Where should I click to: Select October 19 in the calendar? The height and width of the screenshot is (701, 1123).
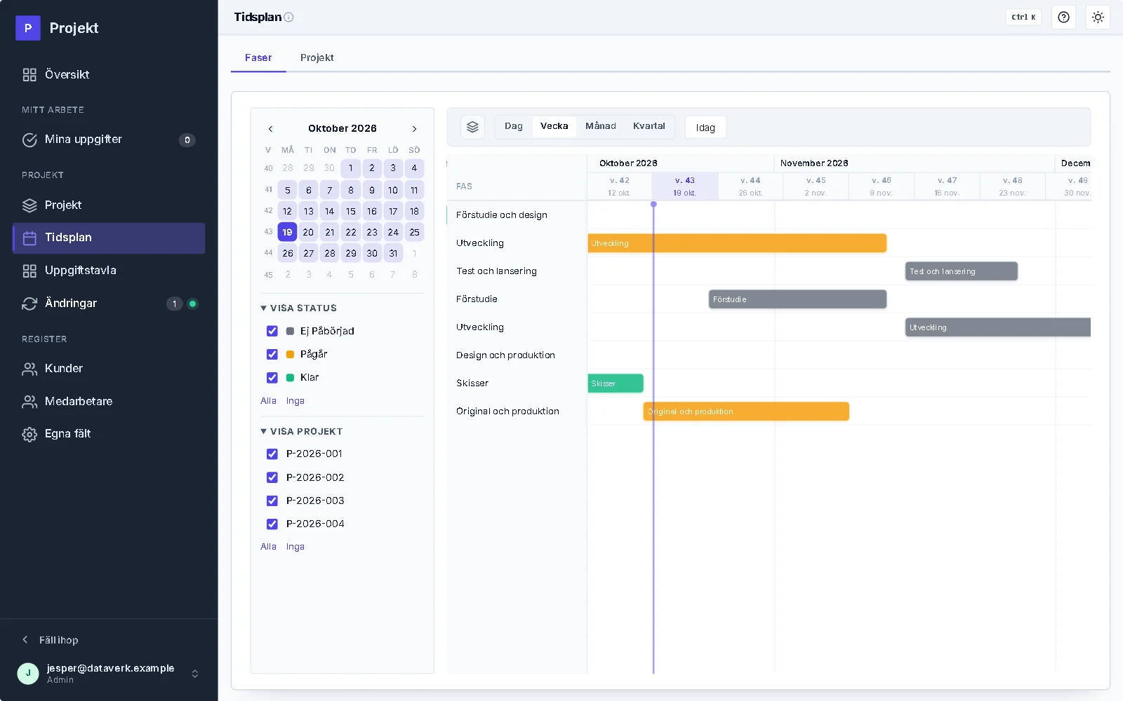coord(287,232)
